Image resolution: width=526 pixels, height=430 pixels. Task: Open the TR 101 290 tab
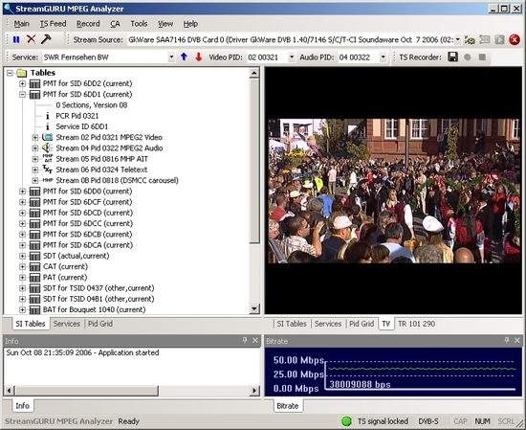[416, 324]
